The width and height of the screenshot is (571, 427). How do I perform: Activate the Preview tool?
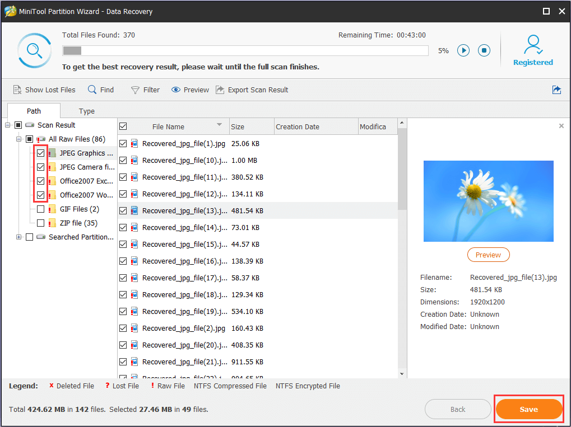click(x=189, y=90)
